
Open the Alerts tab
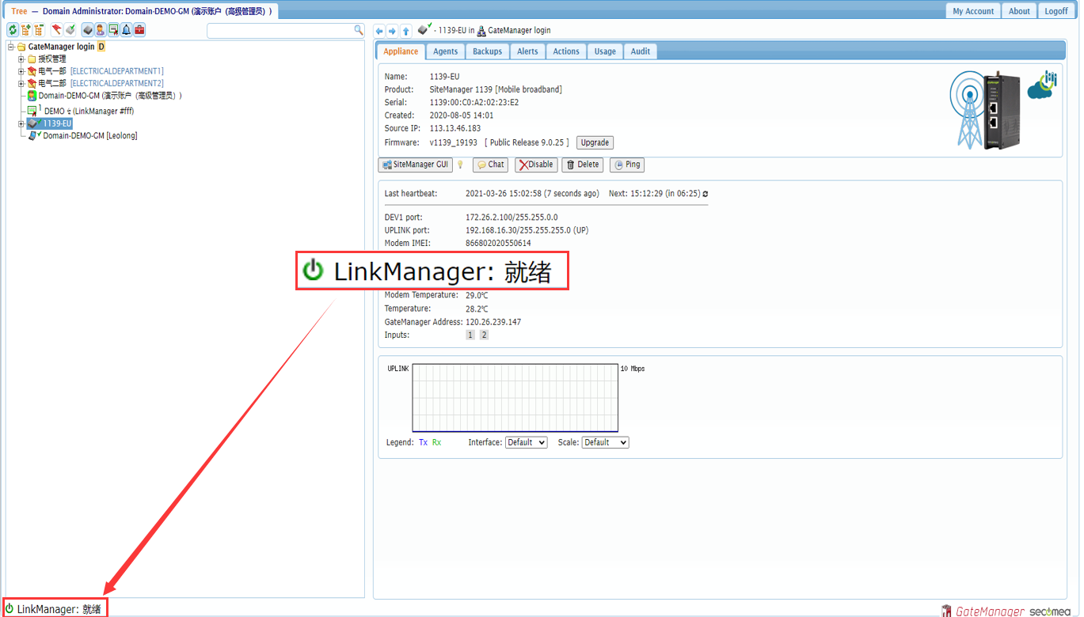point(527,51)
